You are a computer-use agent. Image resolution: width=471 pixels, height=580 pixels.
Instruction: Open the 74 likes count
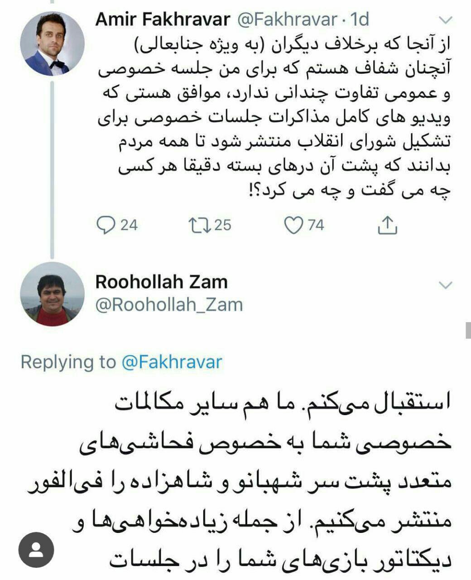pos(316,225)
